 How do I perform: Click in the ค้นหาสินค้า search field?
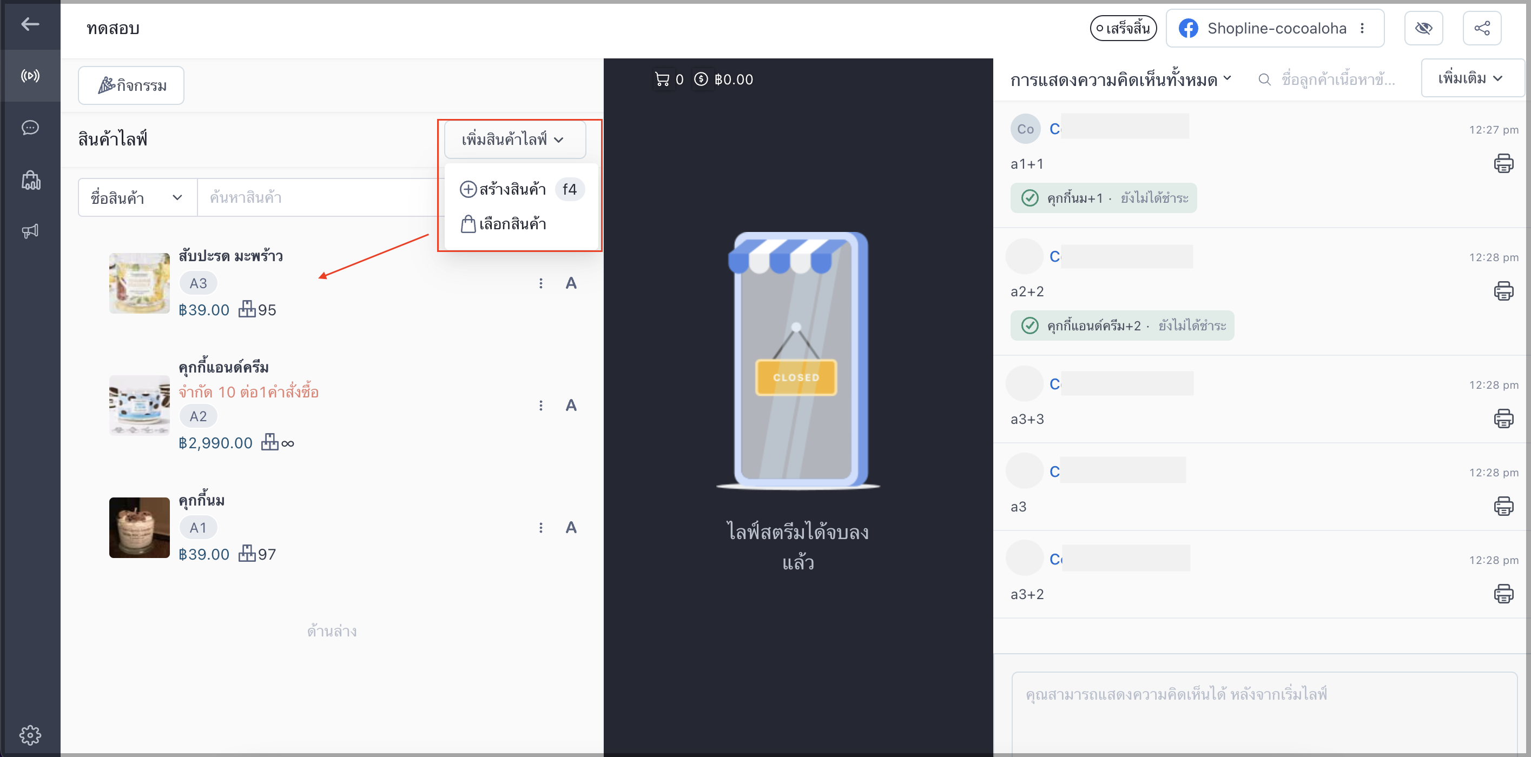pyautogui.click(x=321, y=197)
